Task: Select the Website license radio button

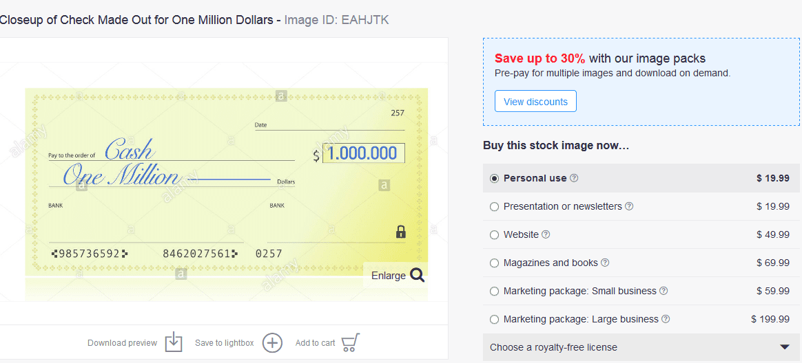Action: [494, 234]
